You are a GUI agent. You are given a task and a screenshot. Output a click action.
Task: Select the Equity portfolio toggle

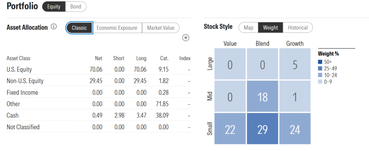54,6
